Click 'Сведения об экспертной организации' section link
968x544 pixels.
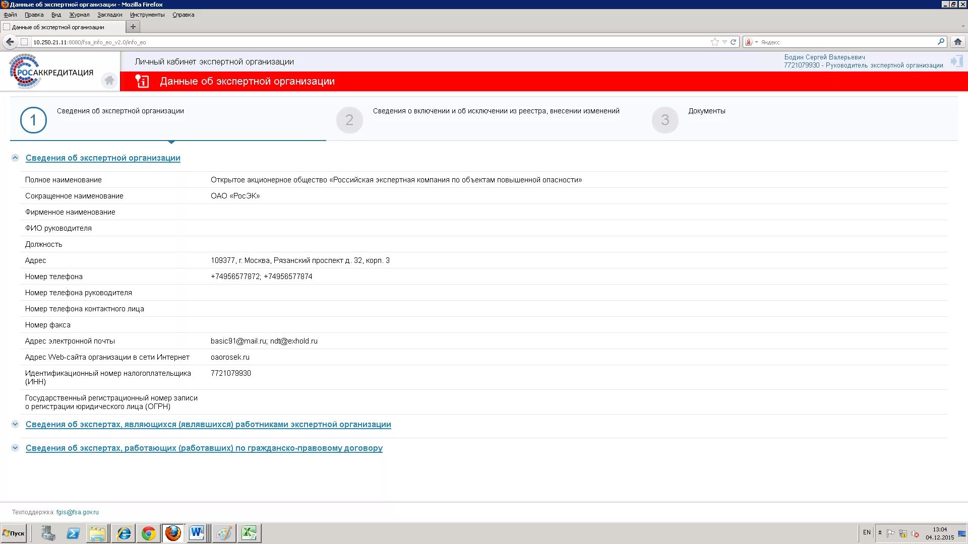[x=103, y=158]
